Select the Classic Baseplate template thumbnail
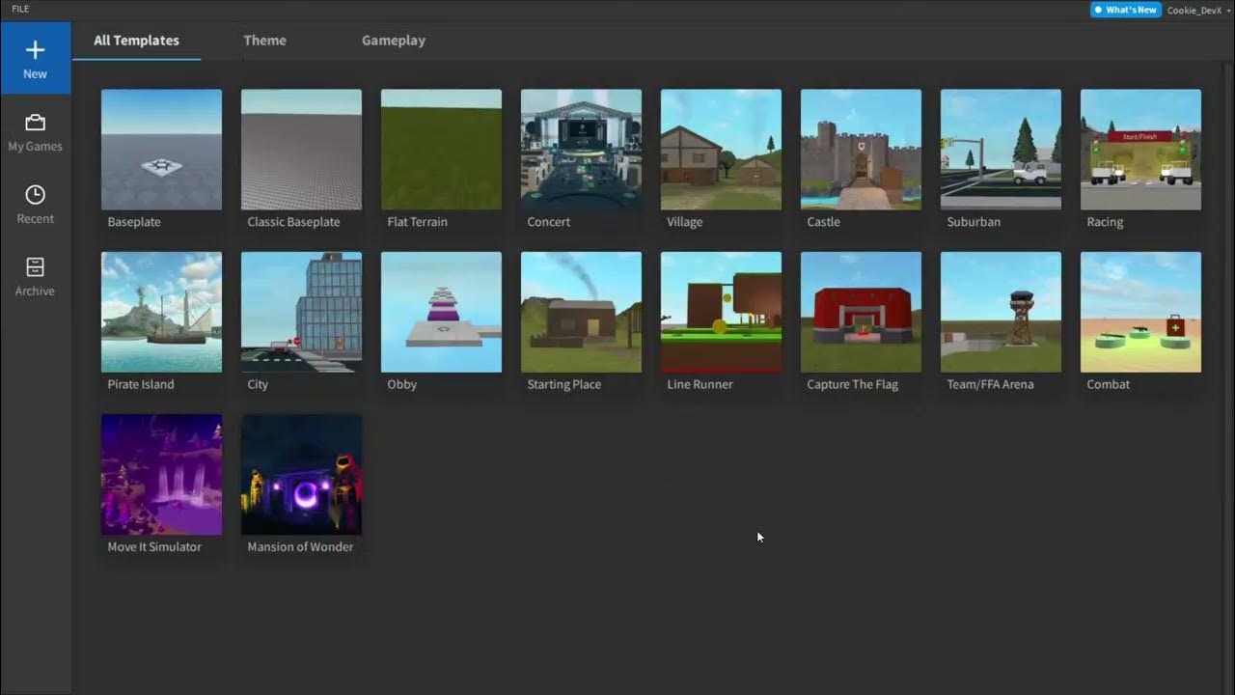Screen dimensions: 1235x695 point(301,150)
